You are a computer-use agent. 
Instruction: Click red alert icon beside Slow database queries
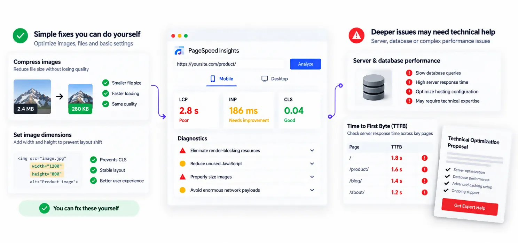tap(409, 73)
